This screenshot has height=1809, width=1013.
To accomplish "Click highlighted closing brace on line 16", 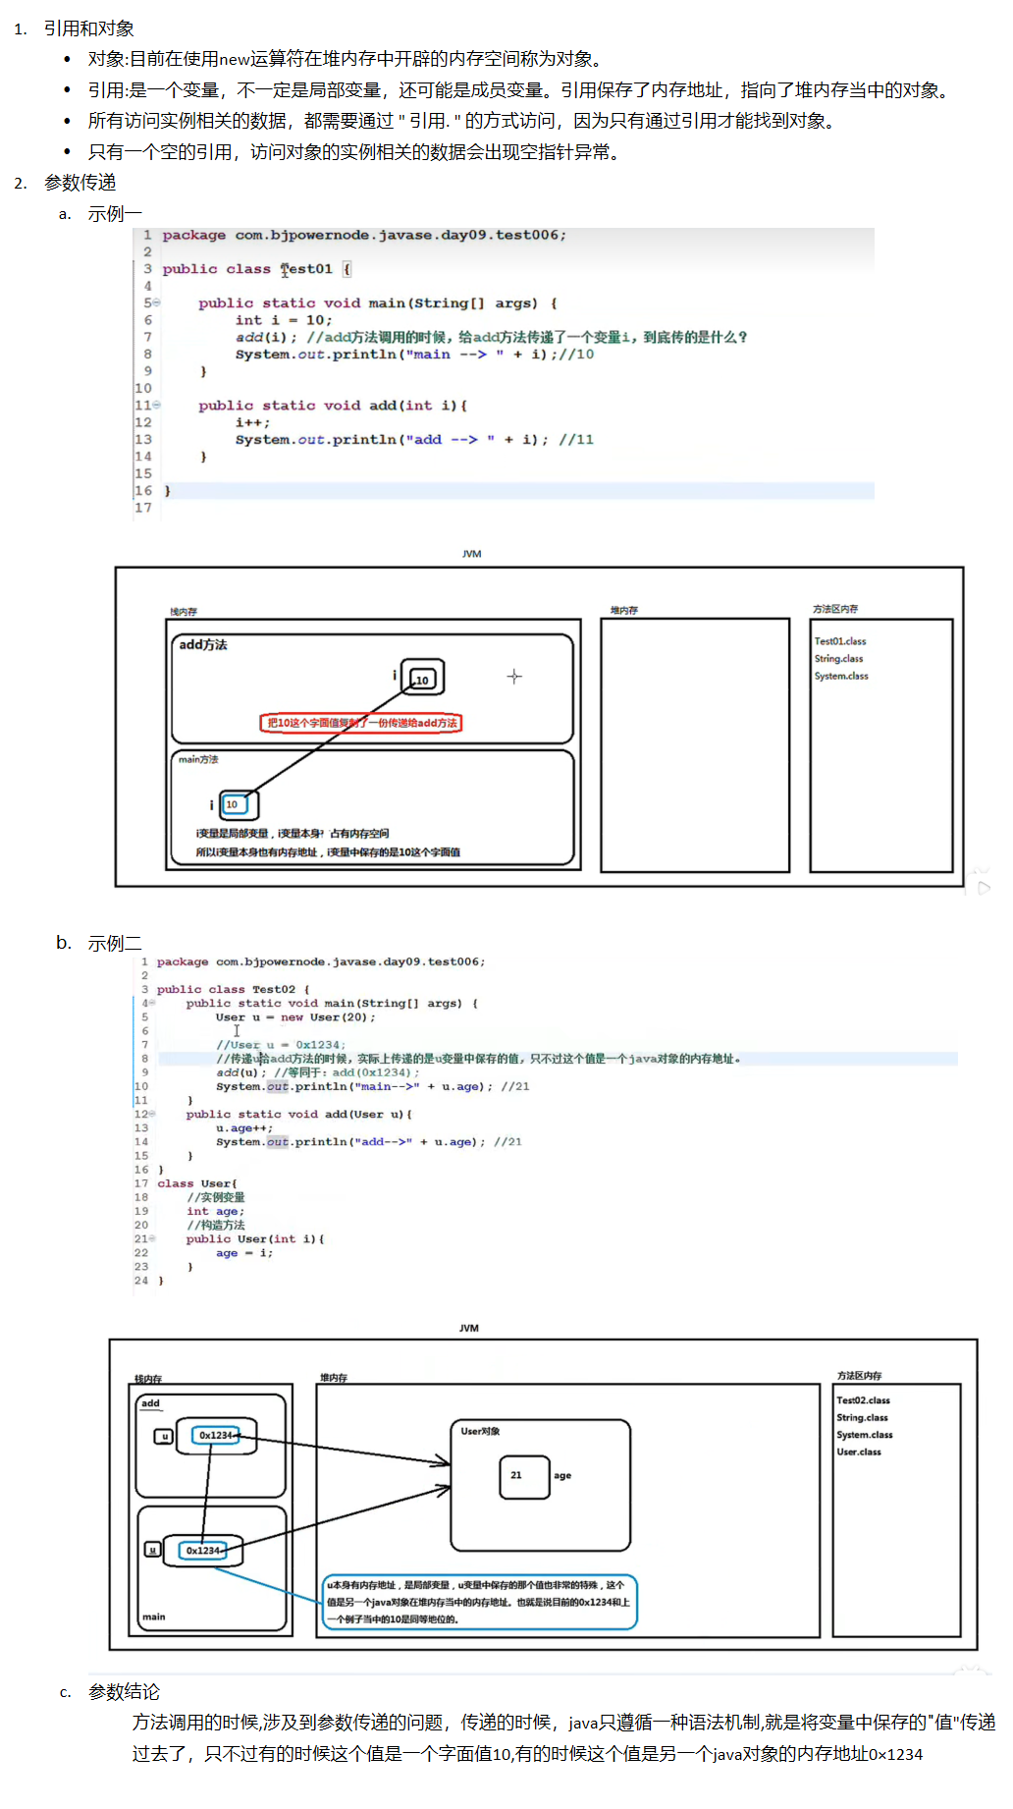I will [167, 490].
